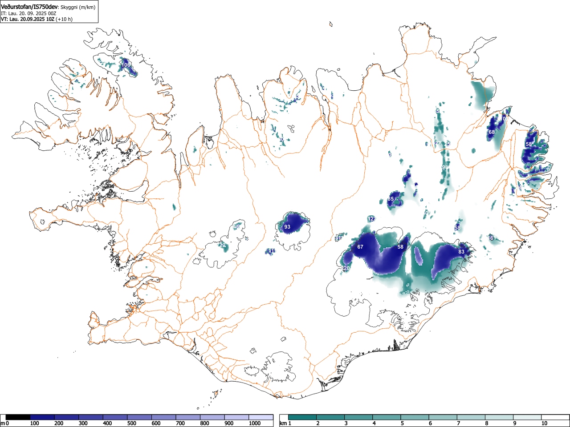Select the 8–9 km very pale swatch
570x427 pixels.
tap(499, 417)
